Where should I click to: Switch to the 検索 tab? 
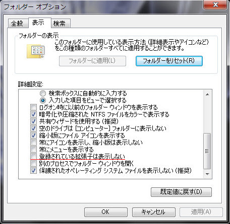click(60, 23)
